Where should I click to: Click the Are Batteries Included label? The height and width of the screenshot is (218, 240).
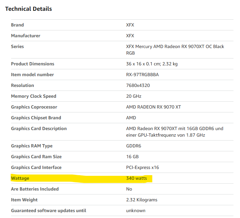coord(35,189)
